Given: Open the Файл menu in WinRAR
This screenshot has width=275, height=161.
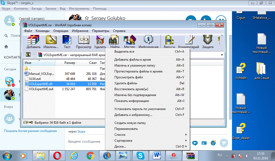Looking at the screenshot, I should 28,31.
